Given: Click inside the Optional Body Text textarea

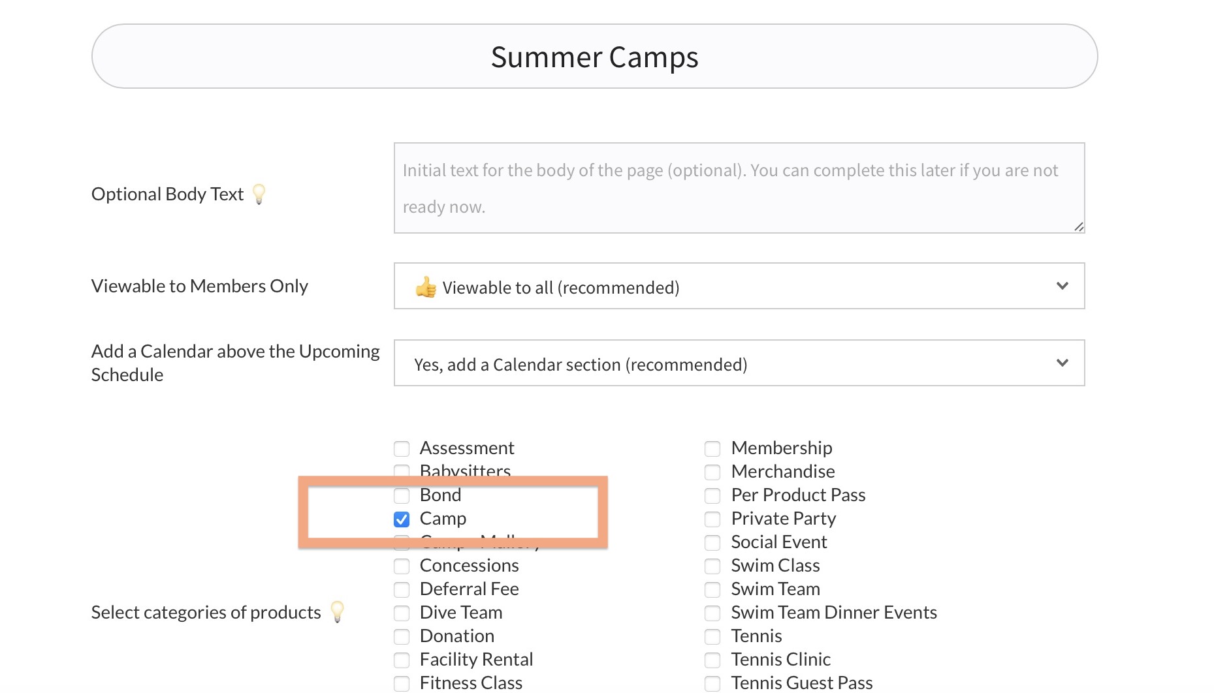Looking at the screenshot, I should (x=739, y=188).
